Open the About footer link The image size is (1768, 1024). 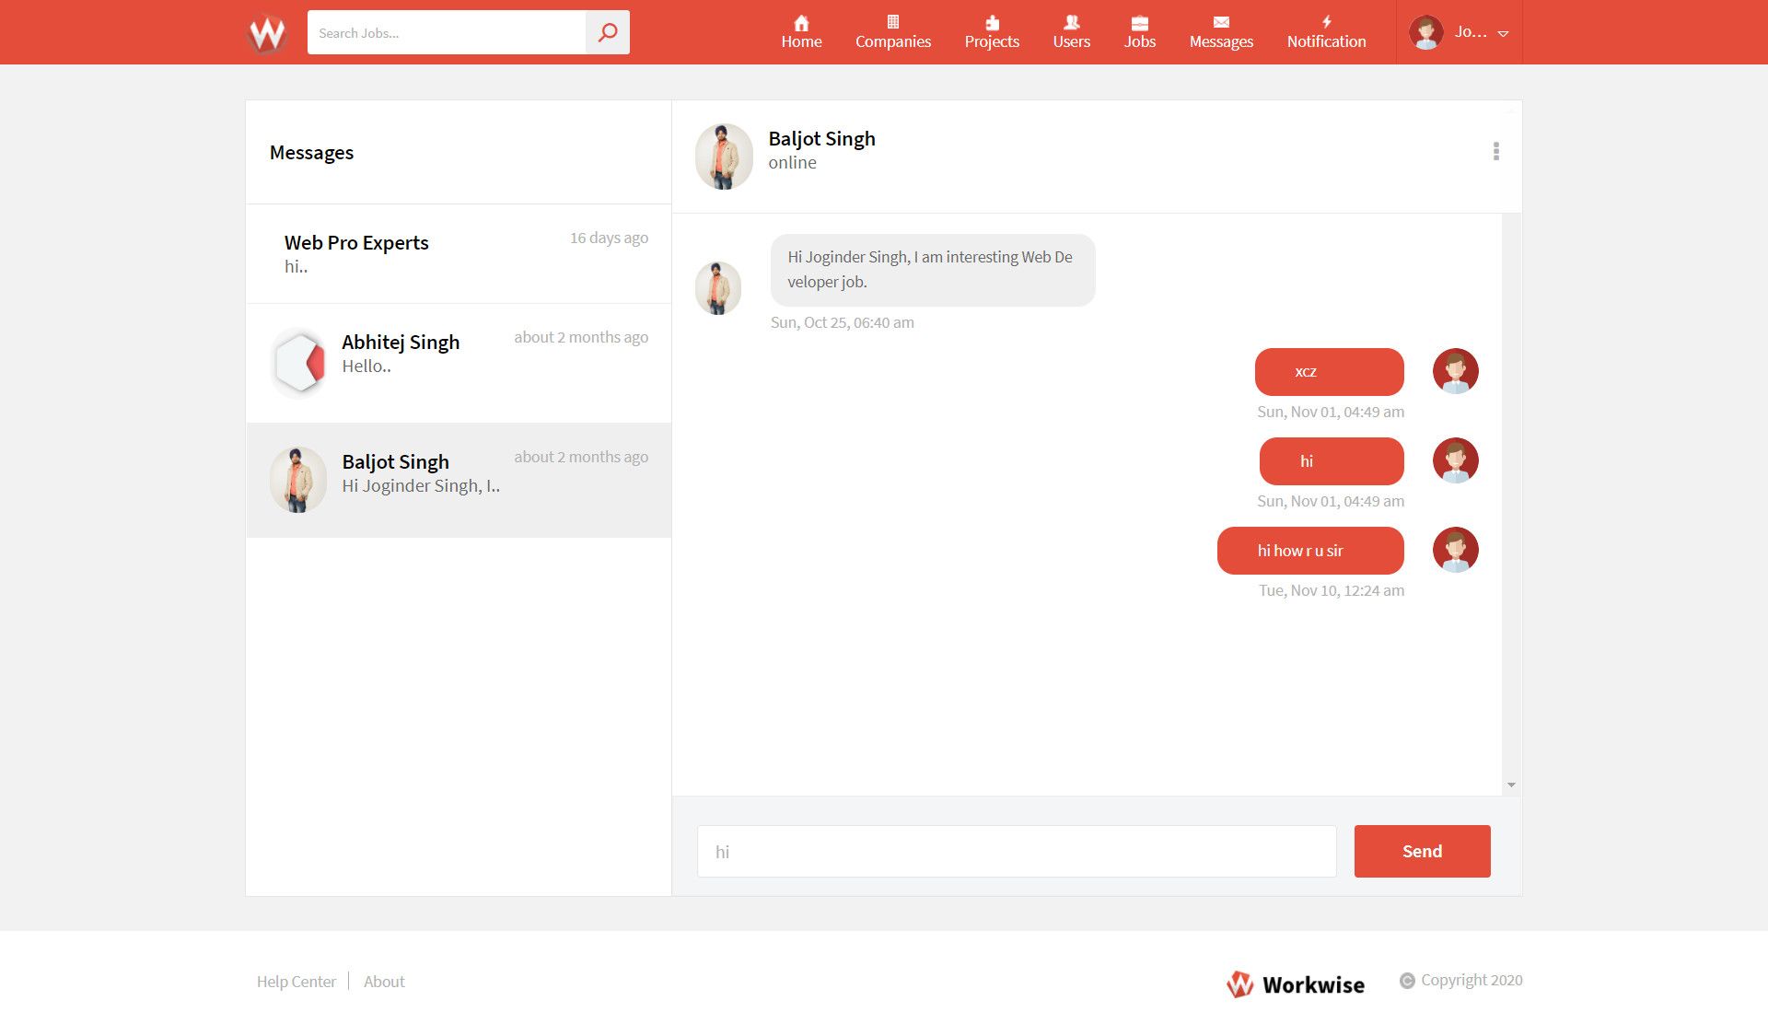coord(384,982)
